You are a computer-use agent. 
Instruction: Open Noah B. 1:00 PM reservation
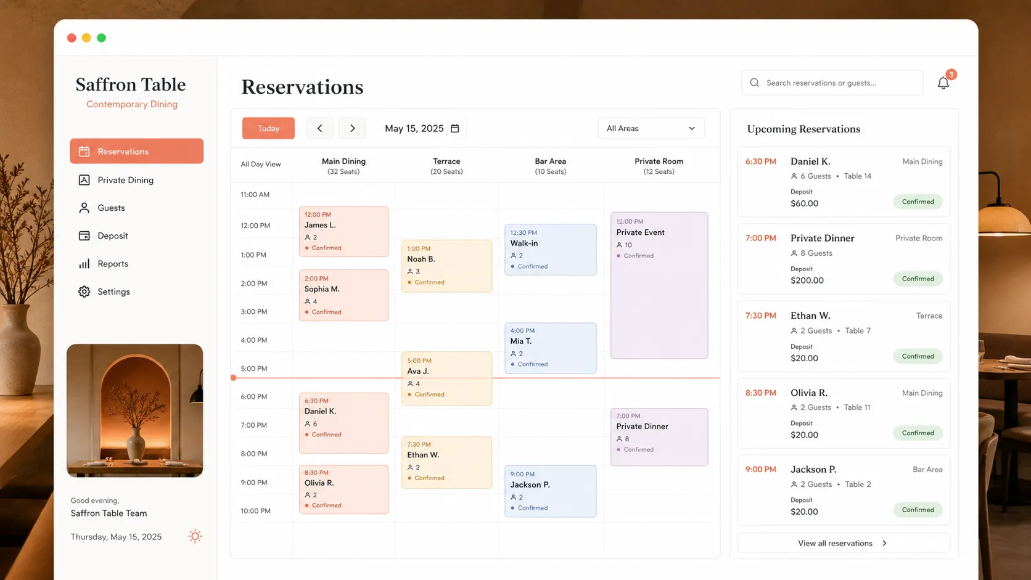(446, 266)
